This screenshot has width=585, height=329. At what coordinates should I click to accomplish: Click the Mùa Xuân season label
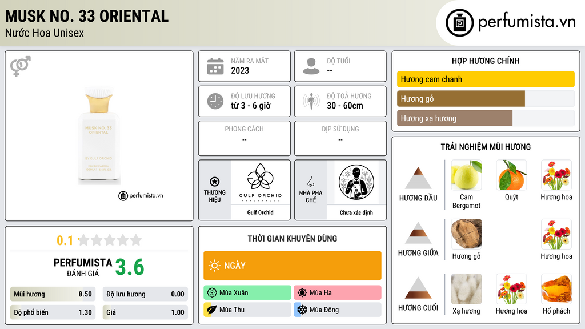point(234,293)
